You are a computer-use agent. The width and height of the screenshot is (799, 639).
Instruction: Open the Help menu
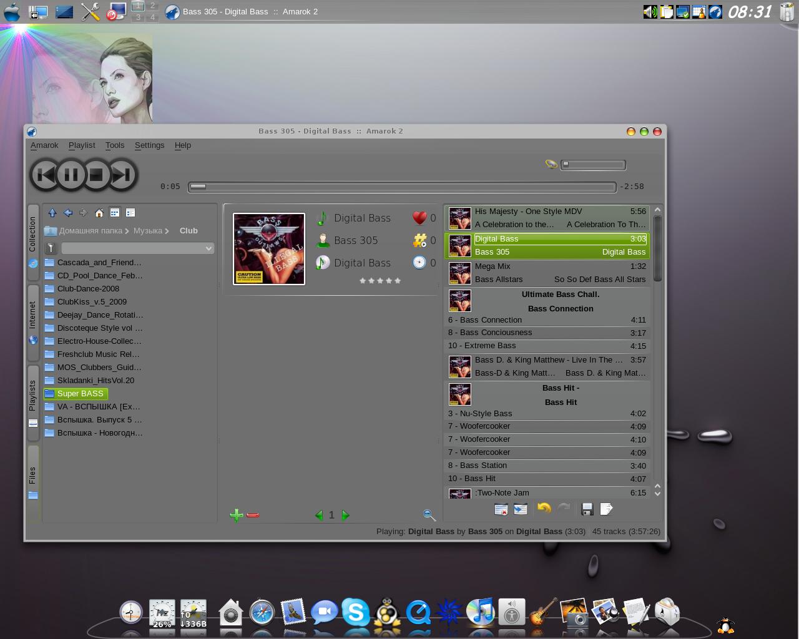[183, 145]
